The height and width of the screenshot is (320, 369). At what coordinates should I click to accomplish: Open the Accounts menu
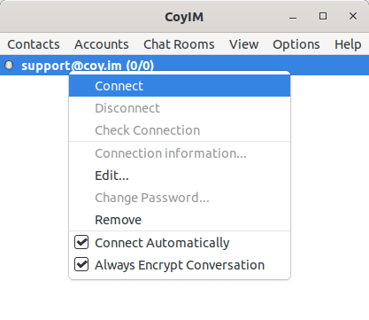[x=102, y=44]
